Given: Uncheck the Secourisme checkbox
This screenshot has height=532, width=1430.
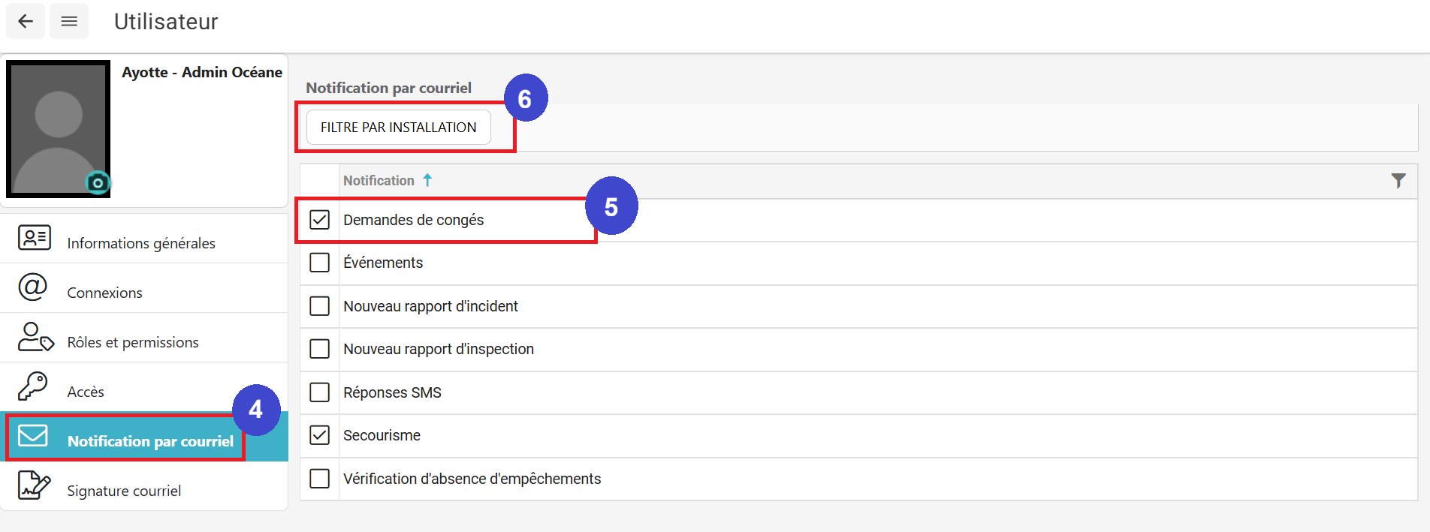Looking at the screenshot, I should pyautogui.click(x=320, y=435).
